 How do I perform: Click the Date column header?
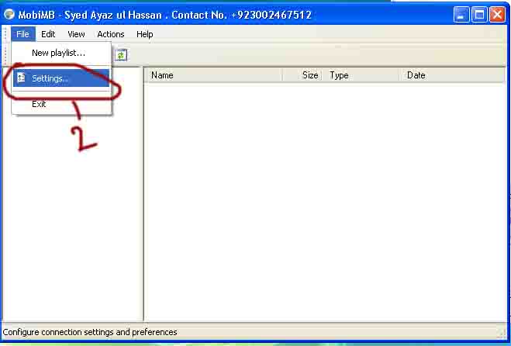tap(452, 75)
